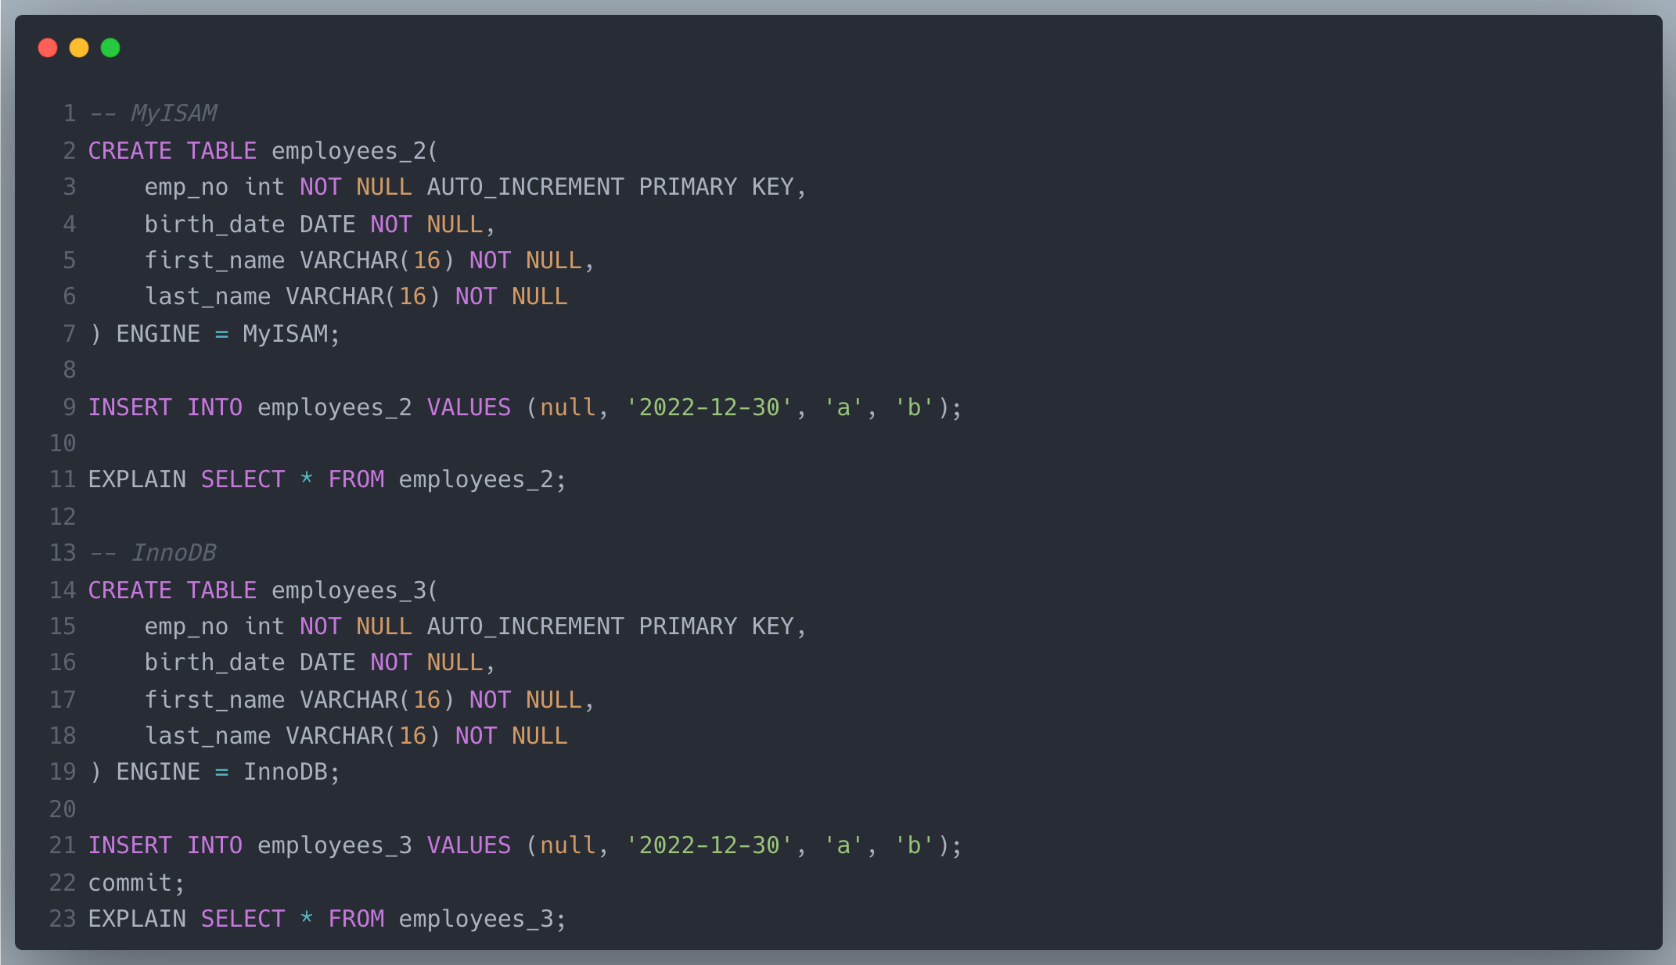The height and width of the screenshot is (965, 1676).
Task: Click the green maximize window dot
Action: (x=110, y=48)
